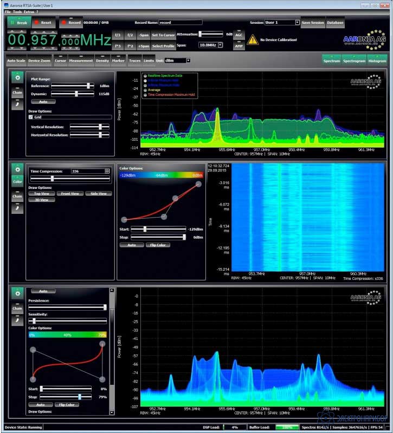
Task: Click histogram panel gear settings icon
Action: (x=17, y=293)
